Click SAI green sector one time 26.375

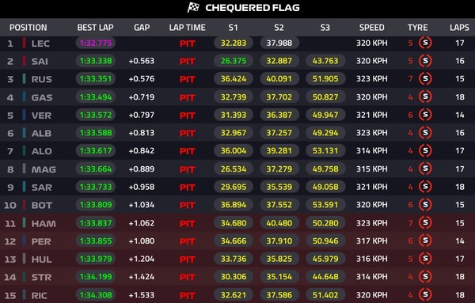tap(234, 61)
